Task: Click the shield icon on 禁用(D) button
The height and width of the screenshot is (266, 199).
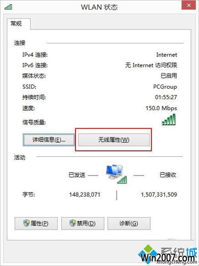Action: [73, 223]
